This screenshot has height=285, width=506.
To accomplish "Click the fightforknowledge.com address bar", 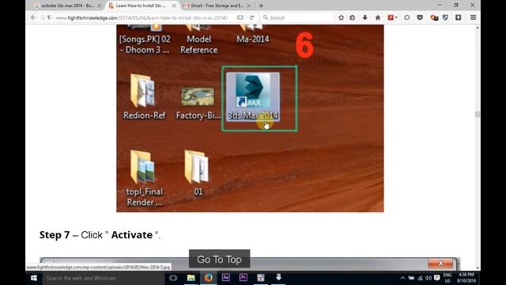I will [142, 17].
